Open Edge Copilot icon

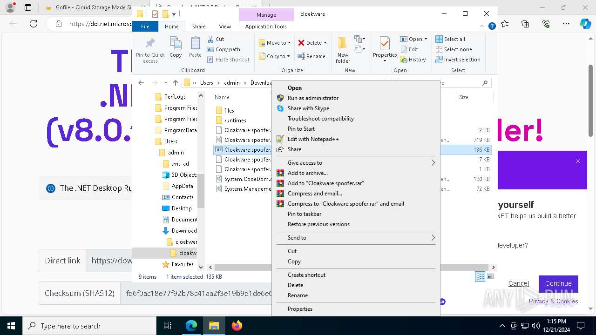tap(585, 24)
